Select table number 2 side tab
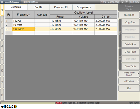 pyautogui.click(x=2, y=22)
